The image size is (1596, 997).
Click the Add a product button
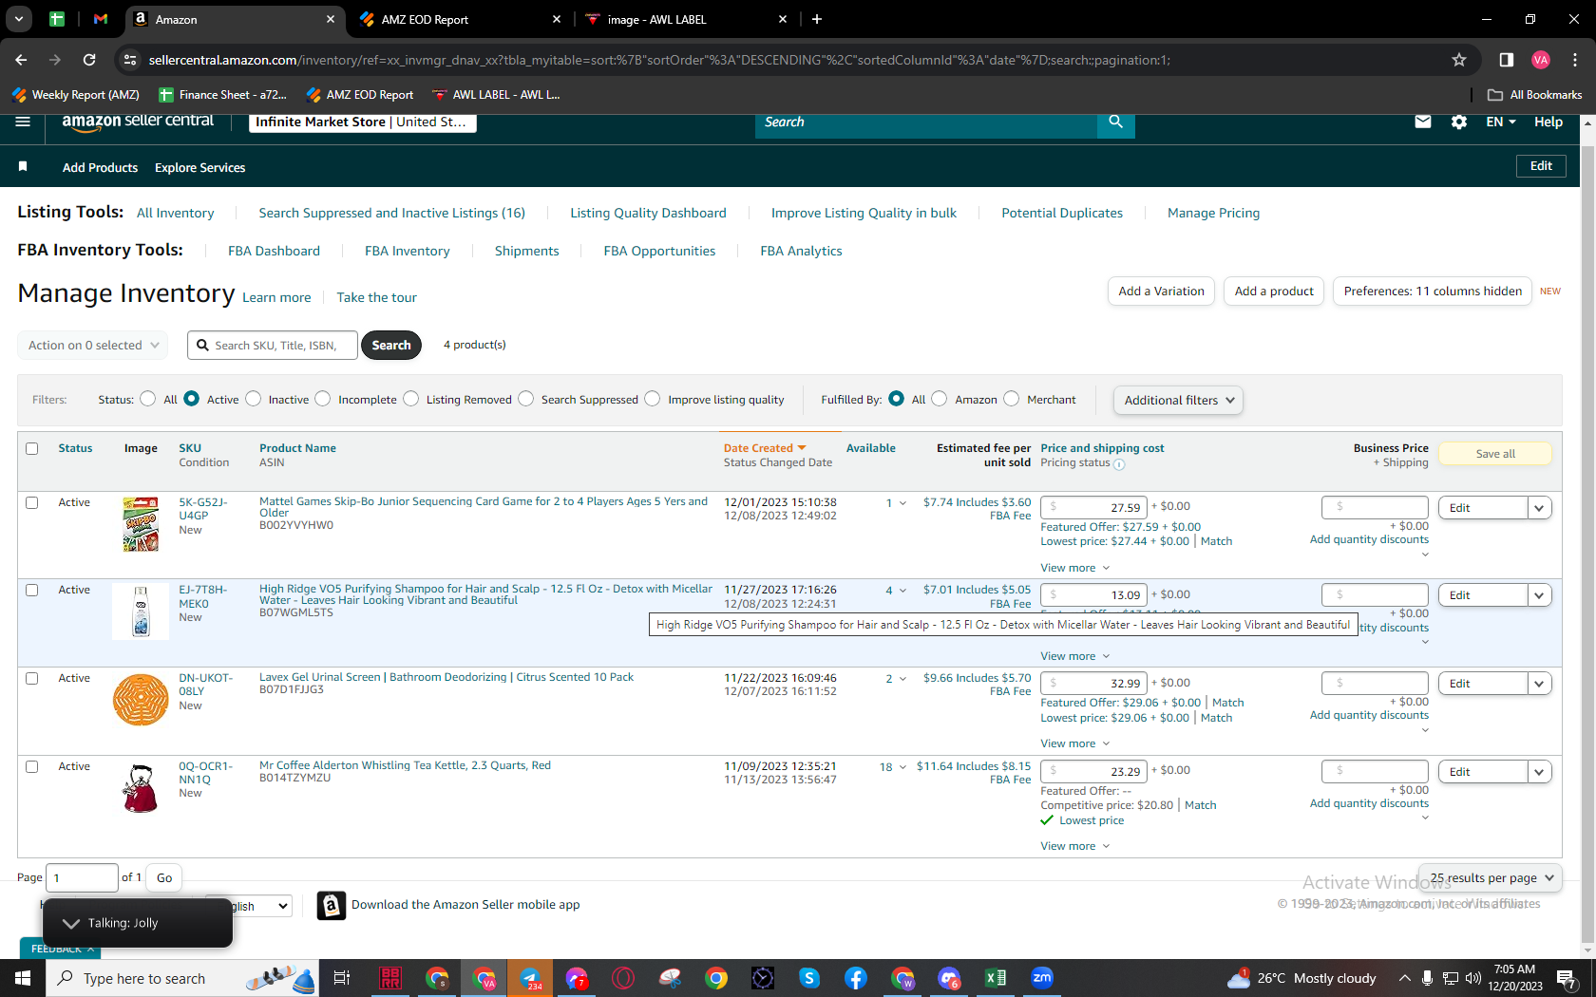pos(1274,292)
